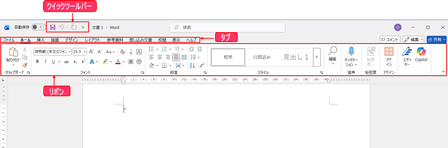Open the Aa change case dropdown

pyautogui.click(x=111, y=52)
